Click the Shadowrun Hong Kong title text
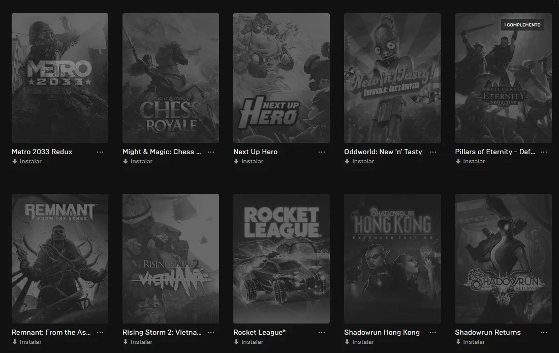 pos(382,332)
